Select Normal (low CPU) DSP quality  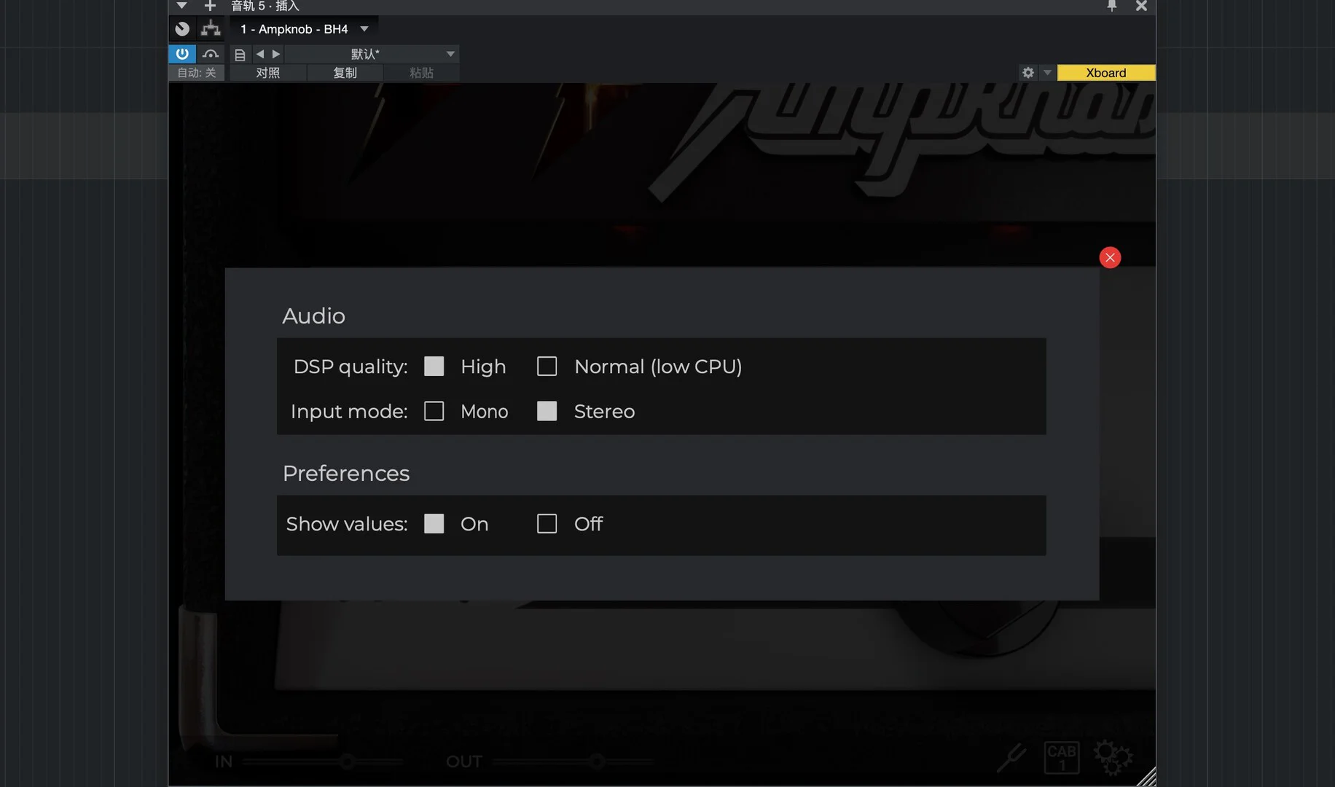547,367
